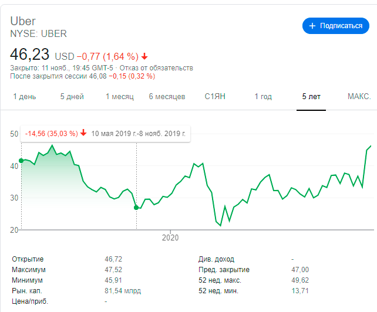Image resolution: width=377 pixels, height=312 pixels.
Task: Click the Открытие label
Action: (x=28, y=259)
